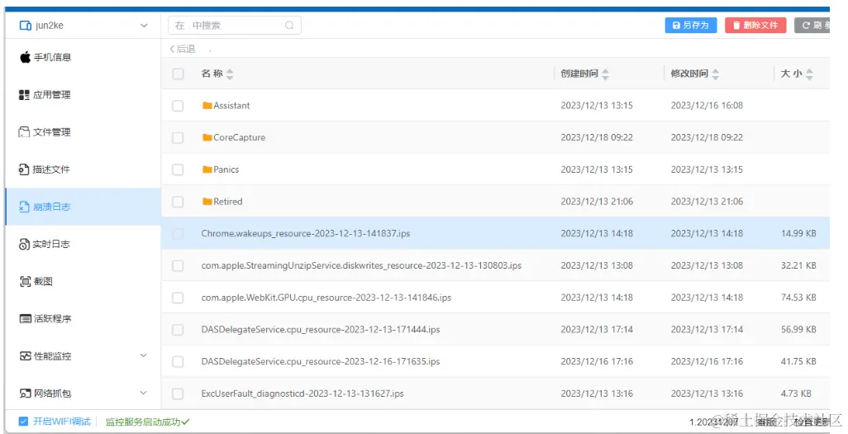848x434 pixels.
Task: Open 手机信息 in sidebar
Action: 83,57
